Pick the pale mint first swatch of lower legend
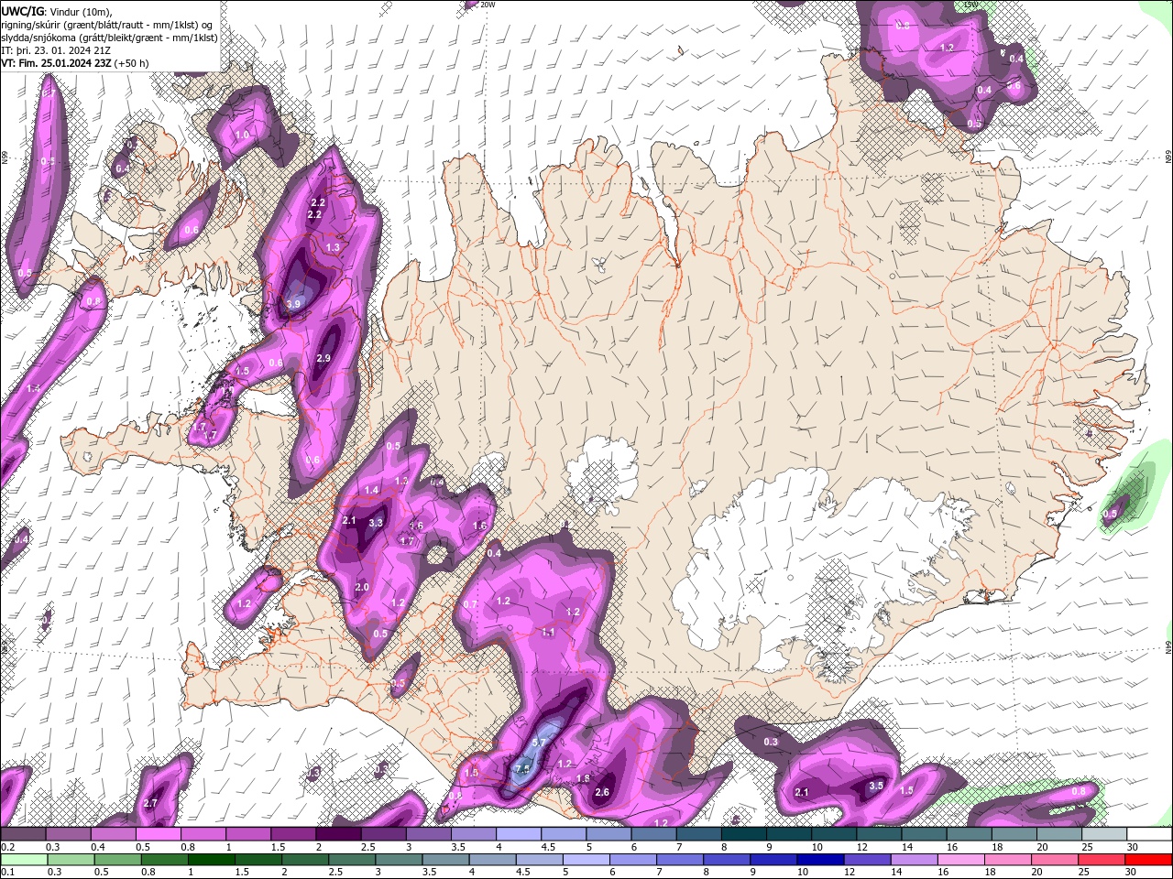This screenshot has height=879, width=1173. click(x=23, y=860)
